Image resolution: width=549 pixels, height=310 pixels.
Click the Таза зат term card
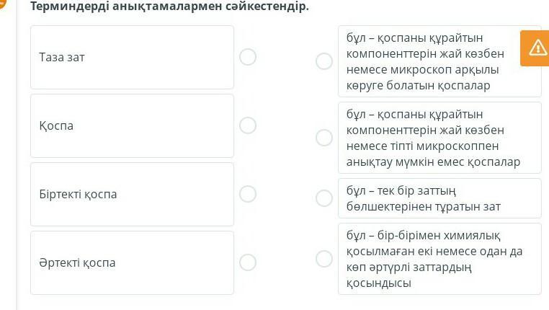[x=132, y=57]
